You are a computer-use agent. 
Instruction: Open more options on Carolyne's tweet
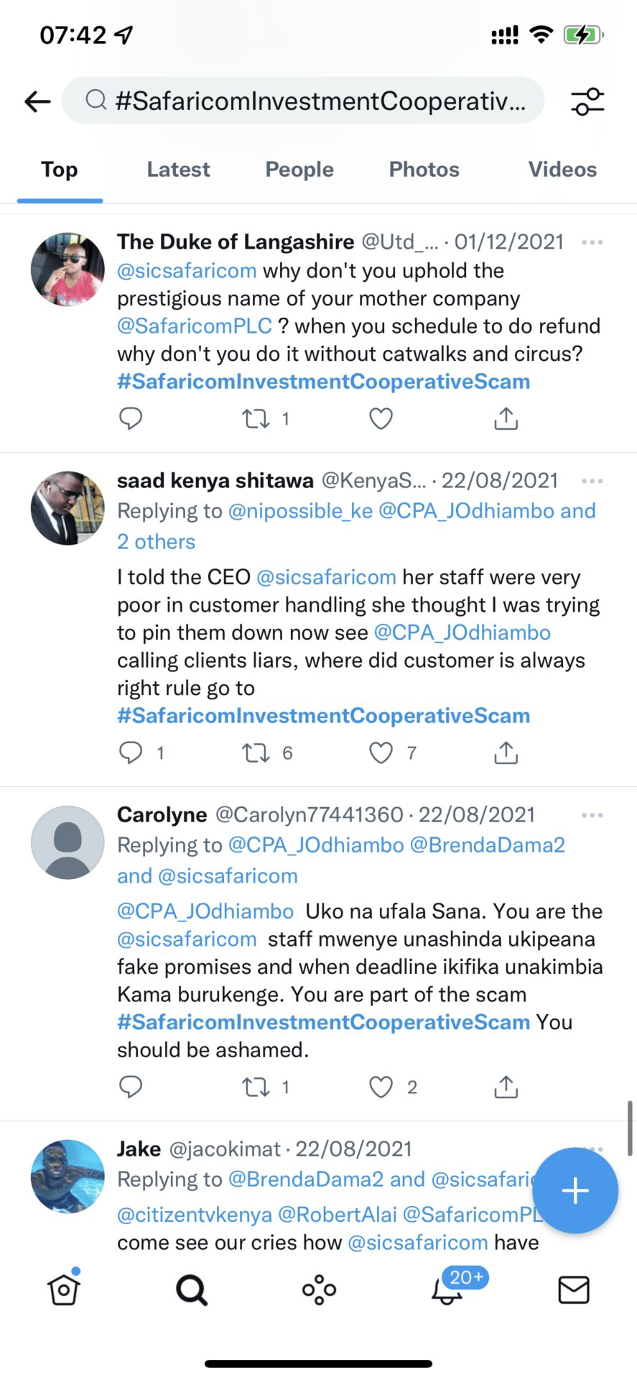pos(592,815)
